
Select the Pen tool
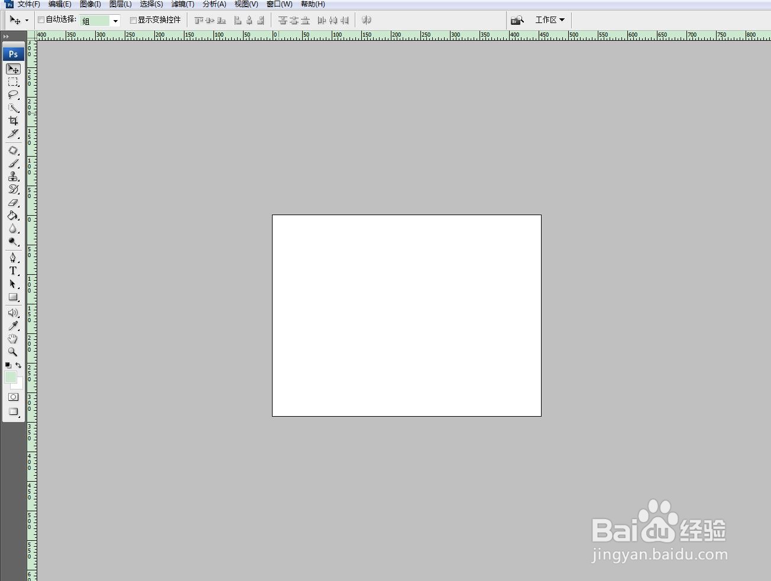[13, 258]
